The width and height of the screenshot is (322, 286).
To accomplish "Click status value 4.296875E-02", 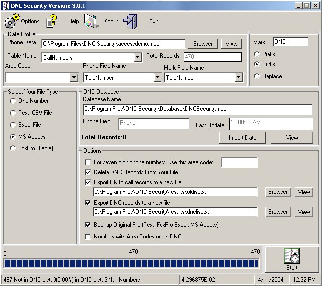I will (198, 280).
